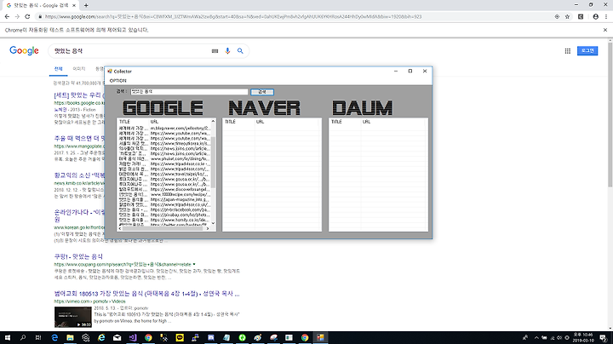Click the Vimeo video thumbnail
Screen dimensions: 613x344
pyautogui.click(x=72, y=317)
